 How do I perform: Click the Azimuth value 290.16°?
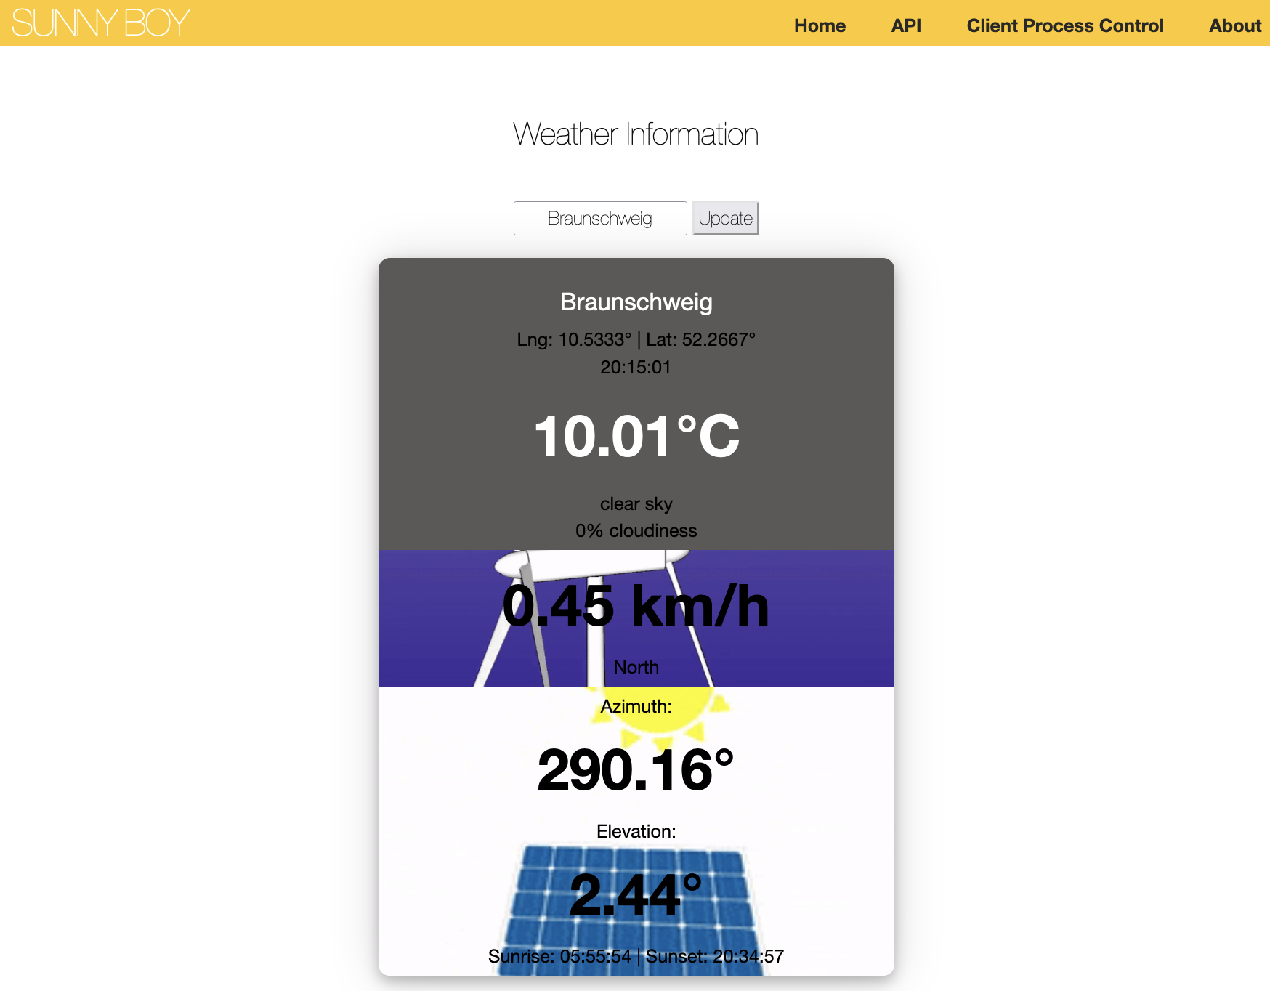click(x=635, y=766)
